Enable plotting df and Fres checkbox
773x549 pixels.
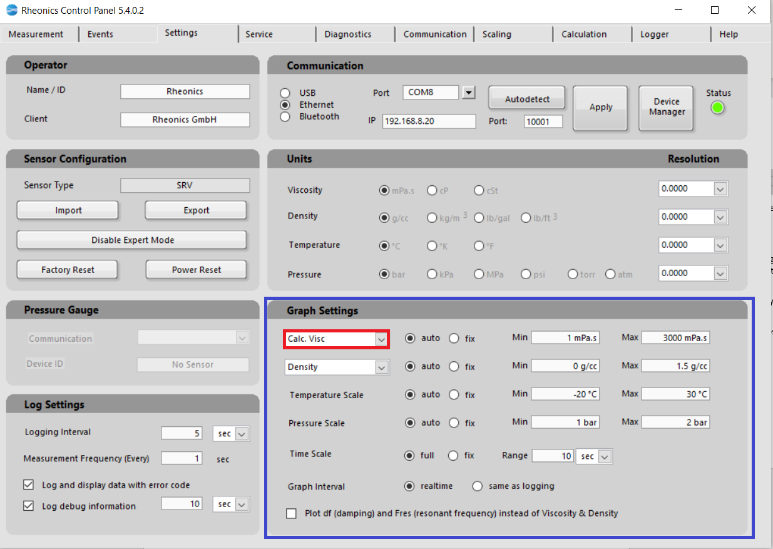(291, 513)
